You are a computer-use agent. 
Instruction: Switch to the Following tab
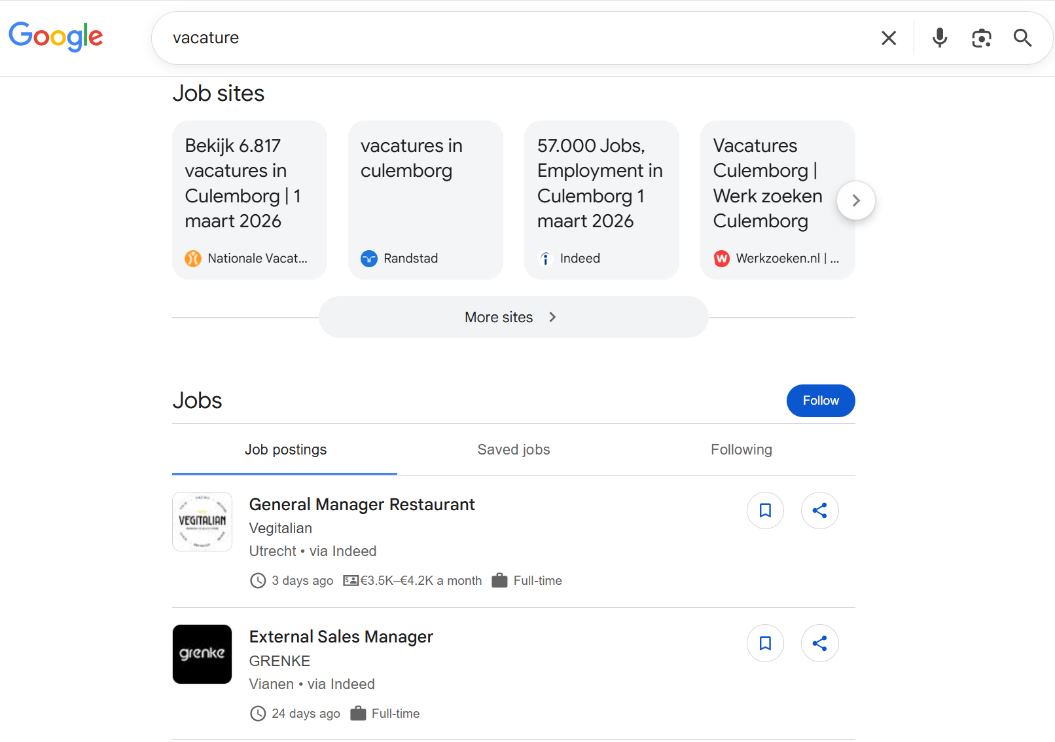coord(742,450)
